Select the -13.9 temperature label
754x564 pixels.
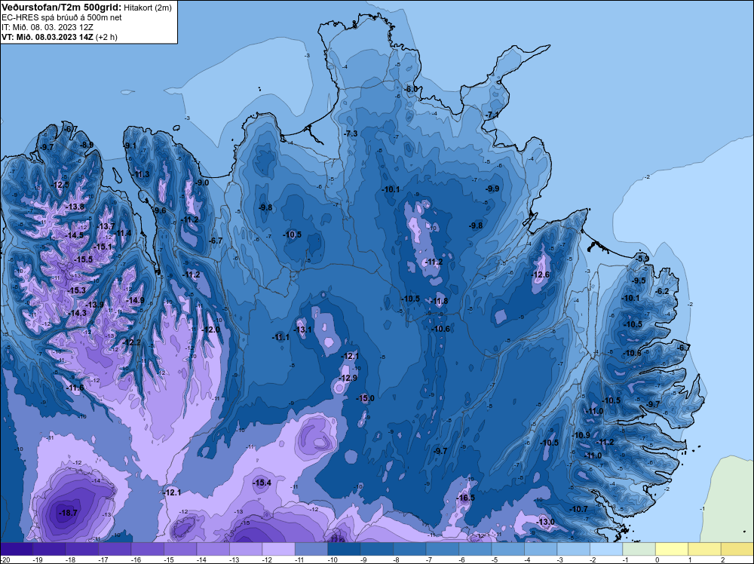(94, 305)
